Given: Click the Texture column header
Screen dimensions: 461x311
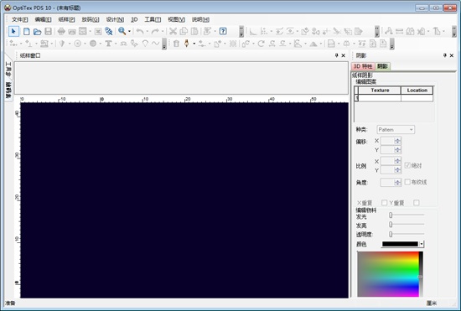Looking at the screenshot, I should pos(380,91).
